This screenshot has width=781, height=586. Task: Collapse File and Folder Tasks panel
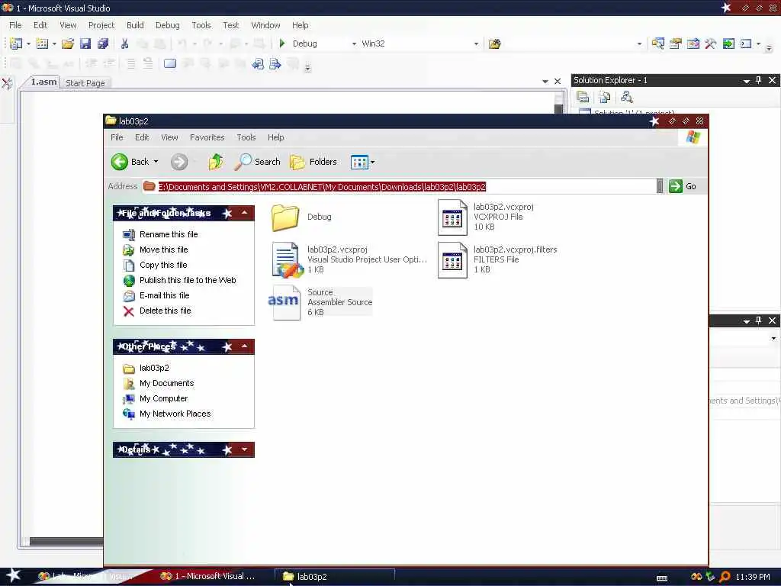[245, 213]
